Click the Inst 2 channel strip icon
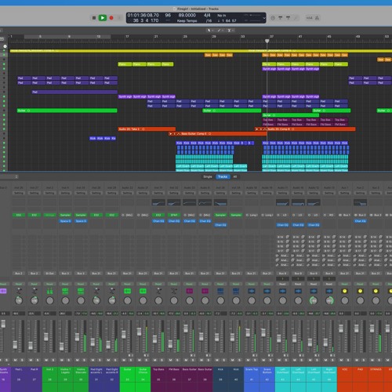 pyautogui.click(x=49, y=291)
